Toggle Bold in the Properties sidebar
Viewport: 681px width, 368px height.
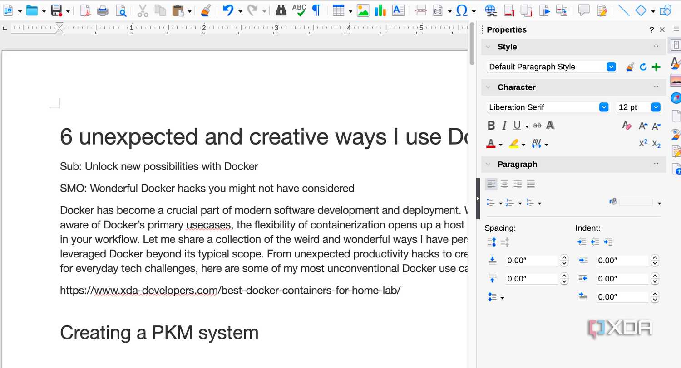pyautogui.click(x=491, y=126)
